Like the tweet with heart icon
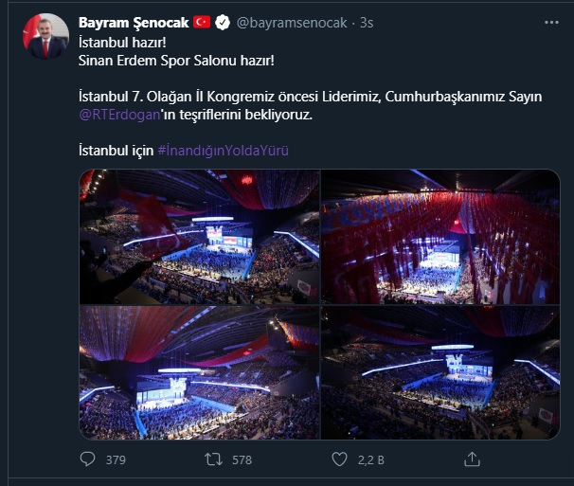 [x=339, y=459]
